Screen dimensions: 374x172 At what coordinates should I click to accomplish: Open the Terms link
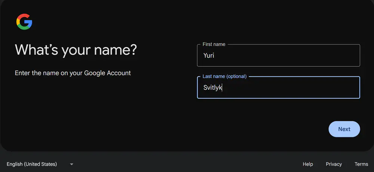click(x=361, y=164)
